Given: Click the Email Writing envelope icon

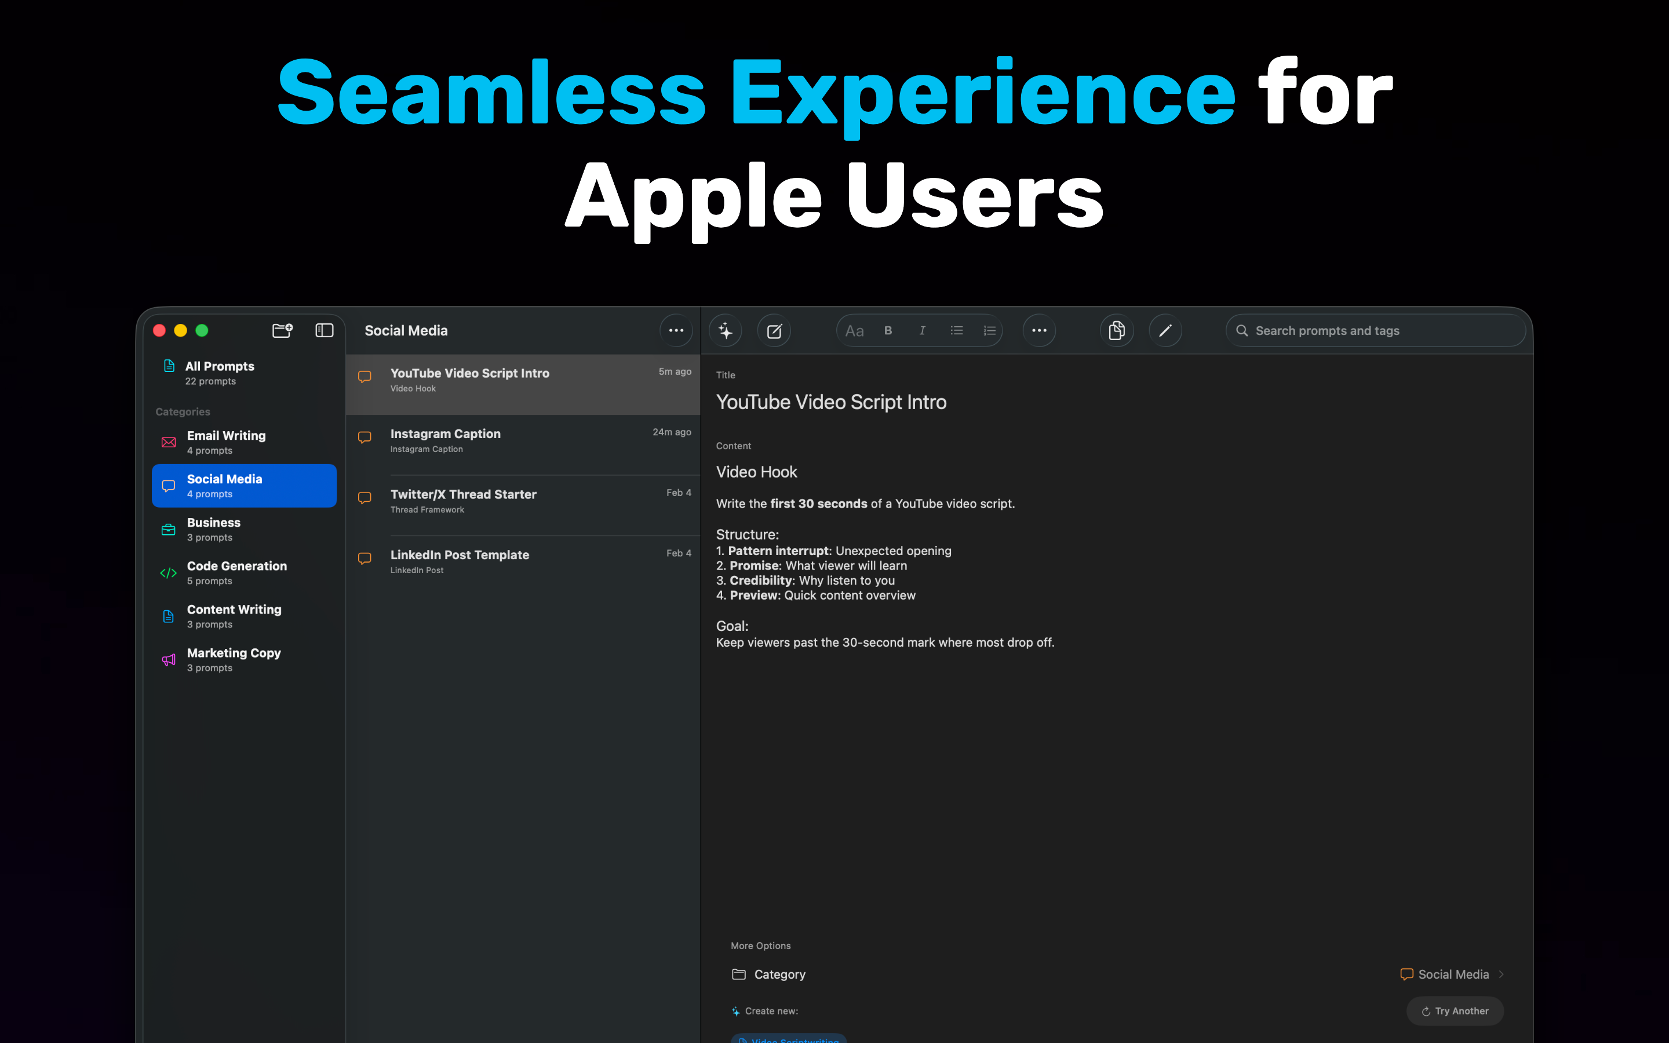Looking at the screenshot, I should (168, 442).
